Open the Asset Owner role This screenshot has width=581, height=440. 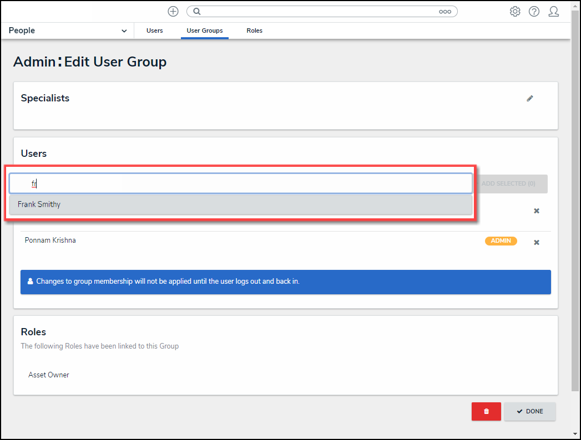tap(49, 375)
